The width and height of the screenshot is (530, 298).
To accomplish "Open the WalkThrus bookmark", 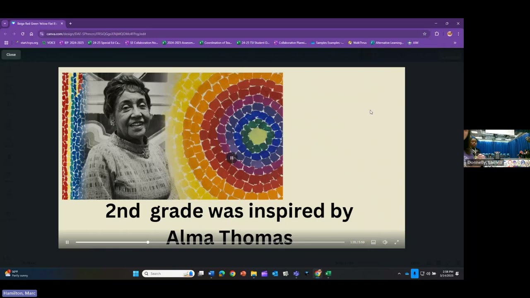I will click(x=357, y=43).
